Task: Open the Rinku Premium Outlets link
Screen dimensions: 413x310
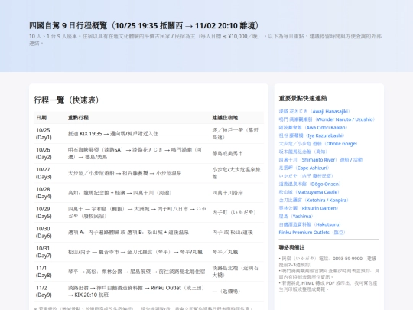Action: click(x=312, y=233)
